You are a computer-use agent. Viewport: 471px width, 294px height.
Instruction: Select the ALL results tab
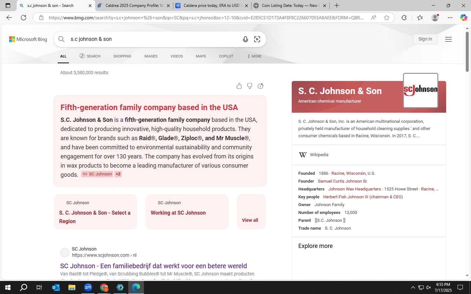click(x=63, y=57)
